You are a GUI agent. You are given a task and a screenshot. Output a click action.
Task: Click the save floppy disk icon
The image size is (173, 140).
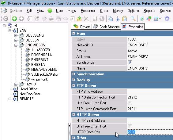(x=95, y=19)
